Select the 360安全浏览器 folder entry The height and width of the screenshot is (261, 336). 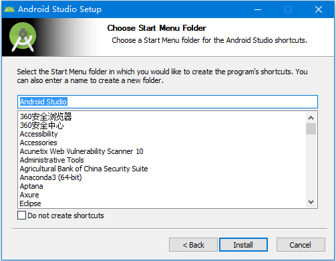(45, 116)
